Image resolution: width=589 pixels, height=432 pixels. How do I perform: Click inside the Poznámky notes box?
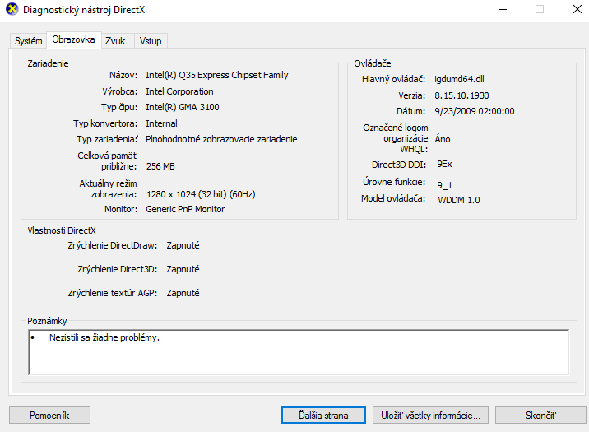click(x=299, y=352)
